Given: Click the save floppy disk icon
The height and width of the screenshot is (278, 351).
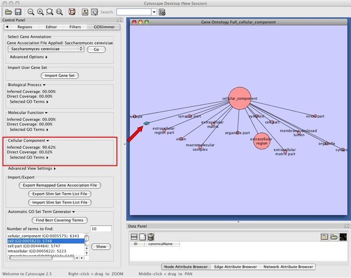Looking at the screenshot, I should (18, 11).
